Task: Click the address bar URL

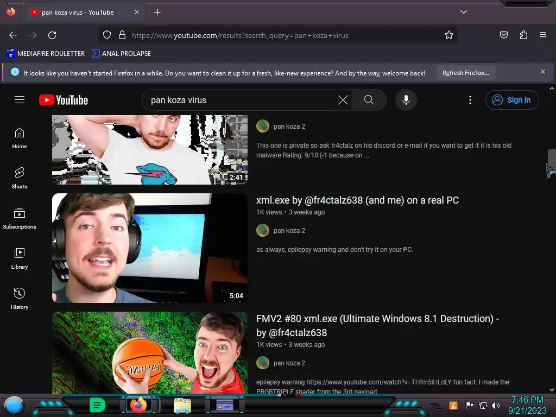Action: coord(240,35)
